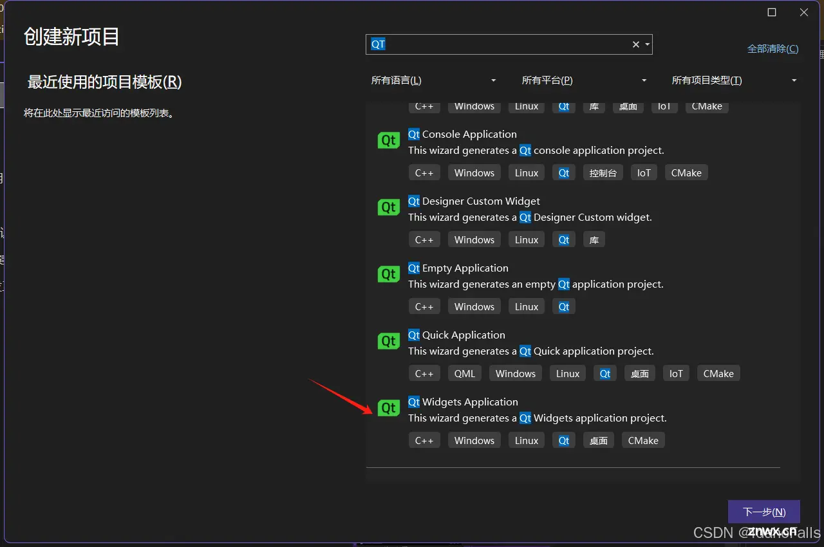The height and width of the screenshot is (547, 824).
Task: Choose the Qt Widgets Application title
Action: [x=463, y=402]
